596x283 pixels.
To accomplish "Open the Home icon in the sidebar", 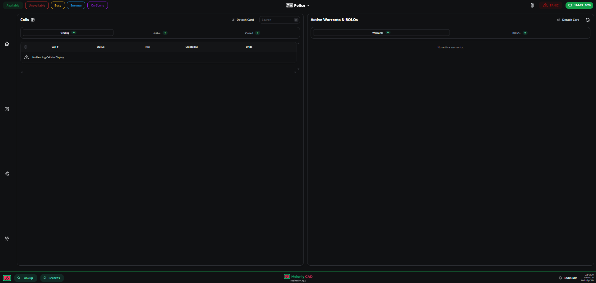I will coord(7,44).
